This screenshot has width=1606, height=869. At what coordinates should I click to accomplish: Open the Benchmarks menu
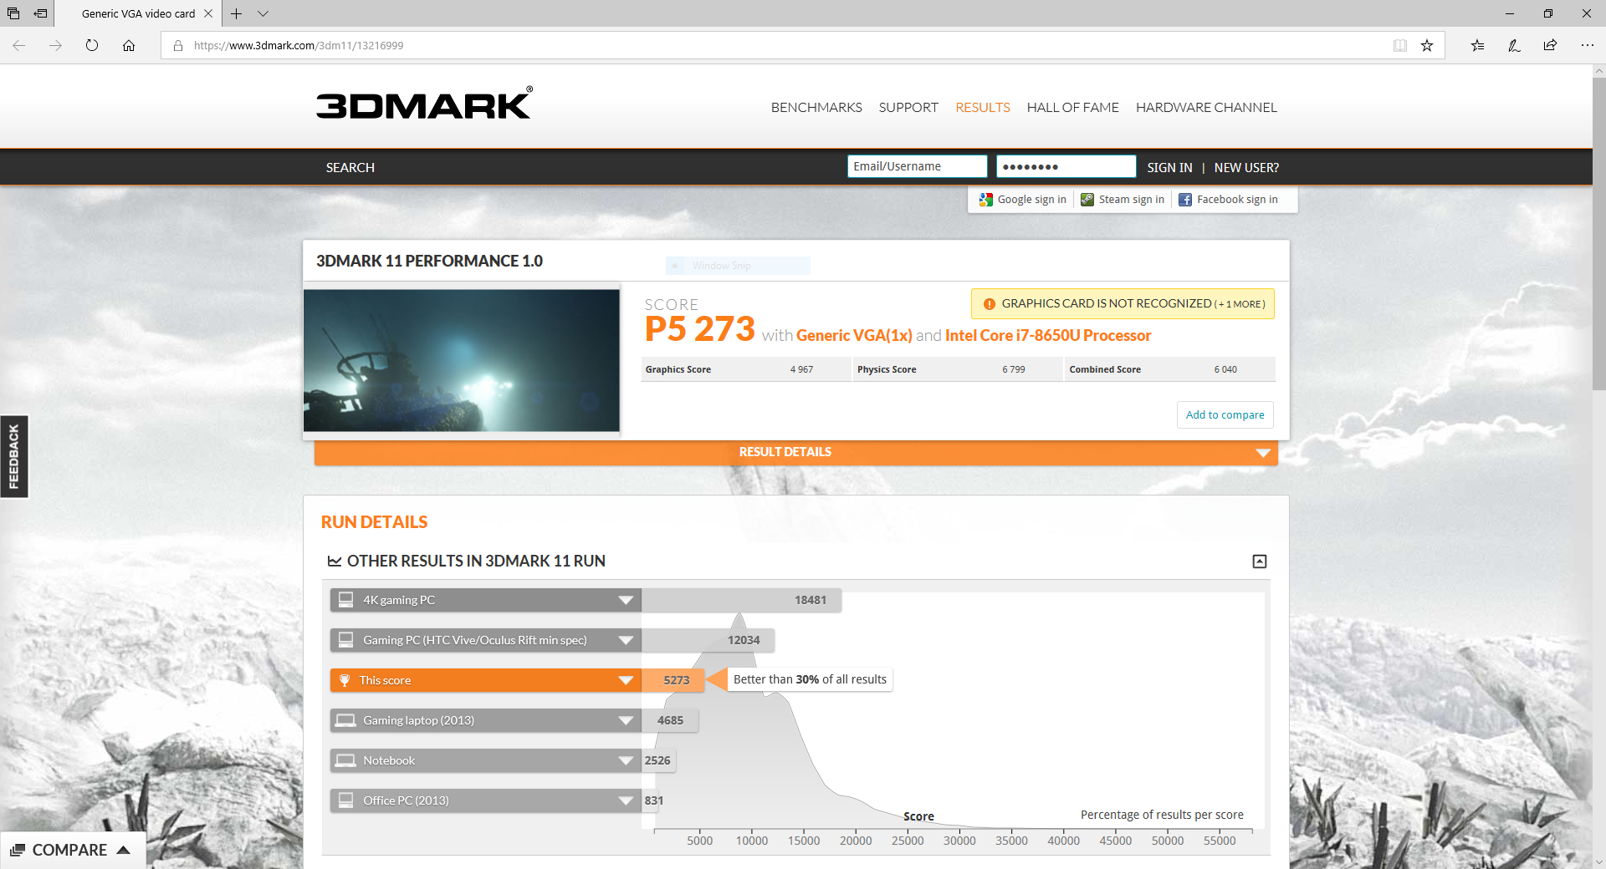[x=816, y=108]
